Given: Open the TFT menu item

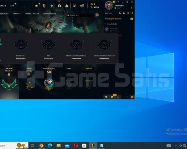Looking at the screenshot, I should pos(12,6).
